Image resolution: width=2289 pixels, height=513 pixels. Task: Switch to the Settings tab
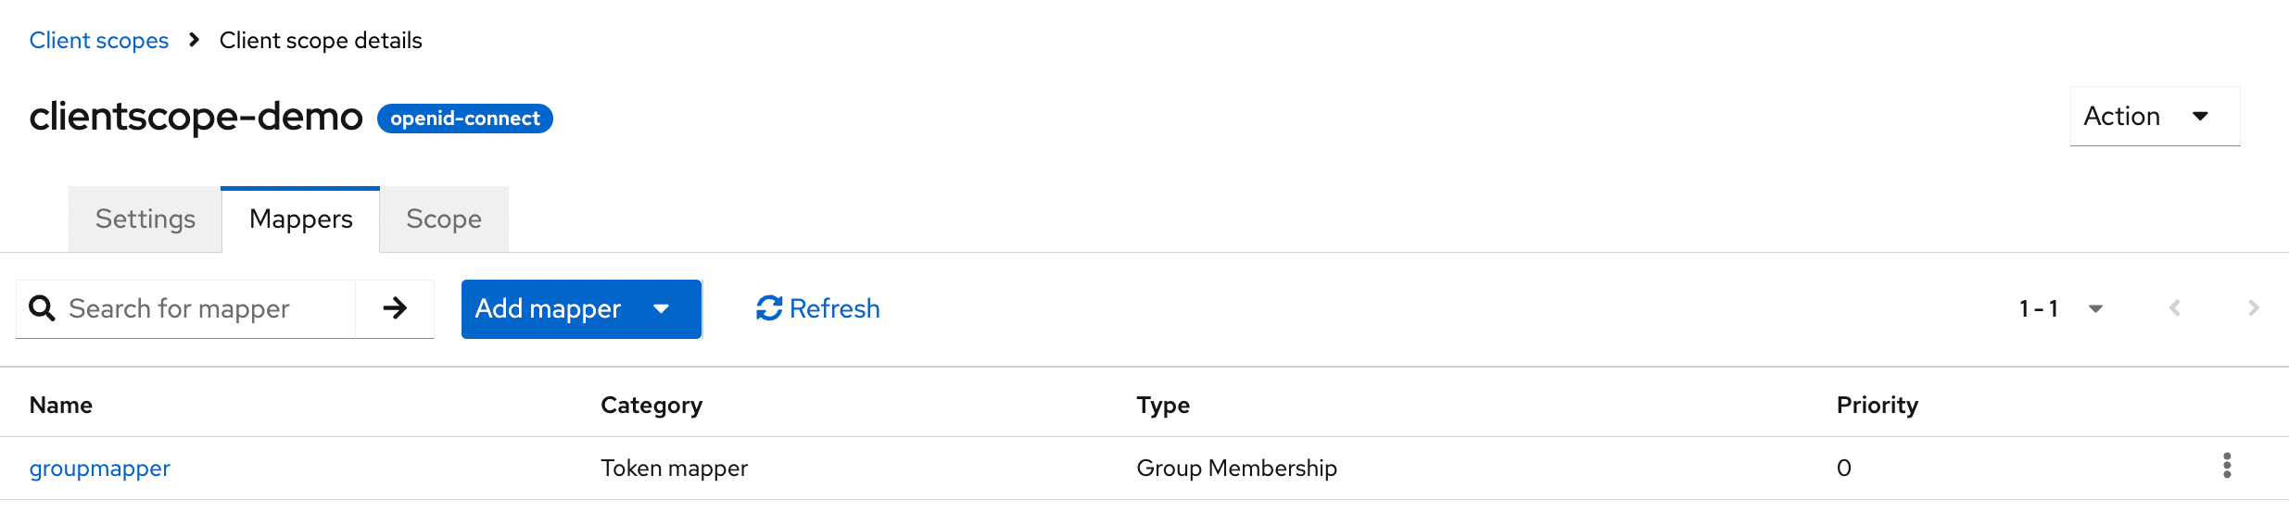point(145,219)
